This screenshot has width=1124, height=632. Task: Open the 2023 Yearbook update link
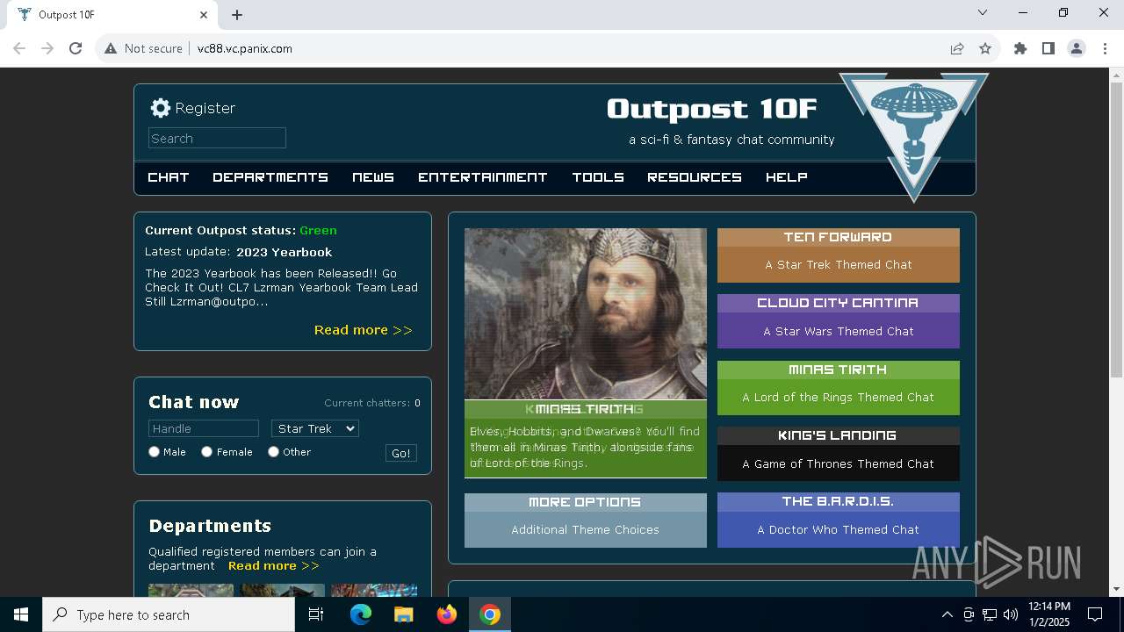coord(285,252)
